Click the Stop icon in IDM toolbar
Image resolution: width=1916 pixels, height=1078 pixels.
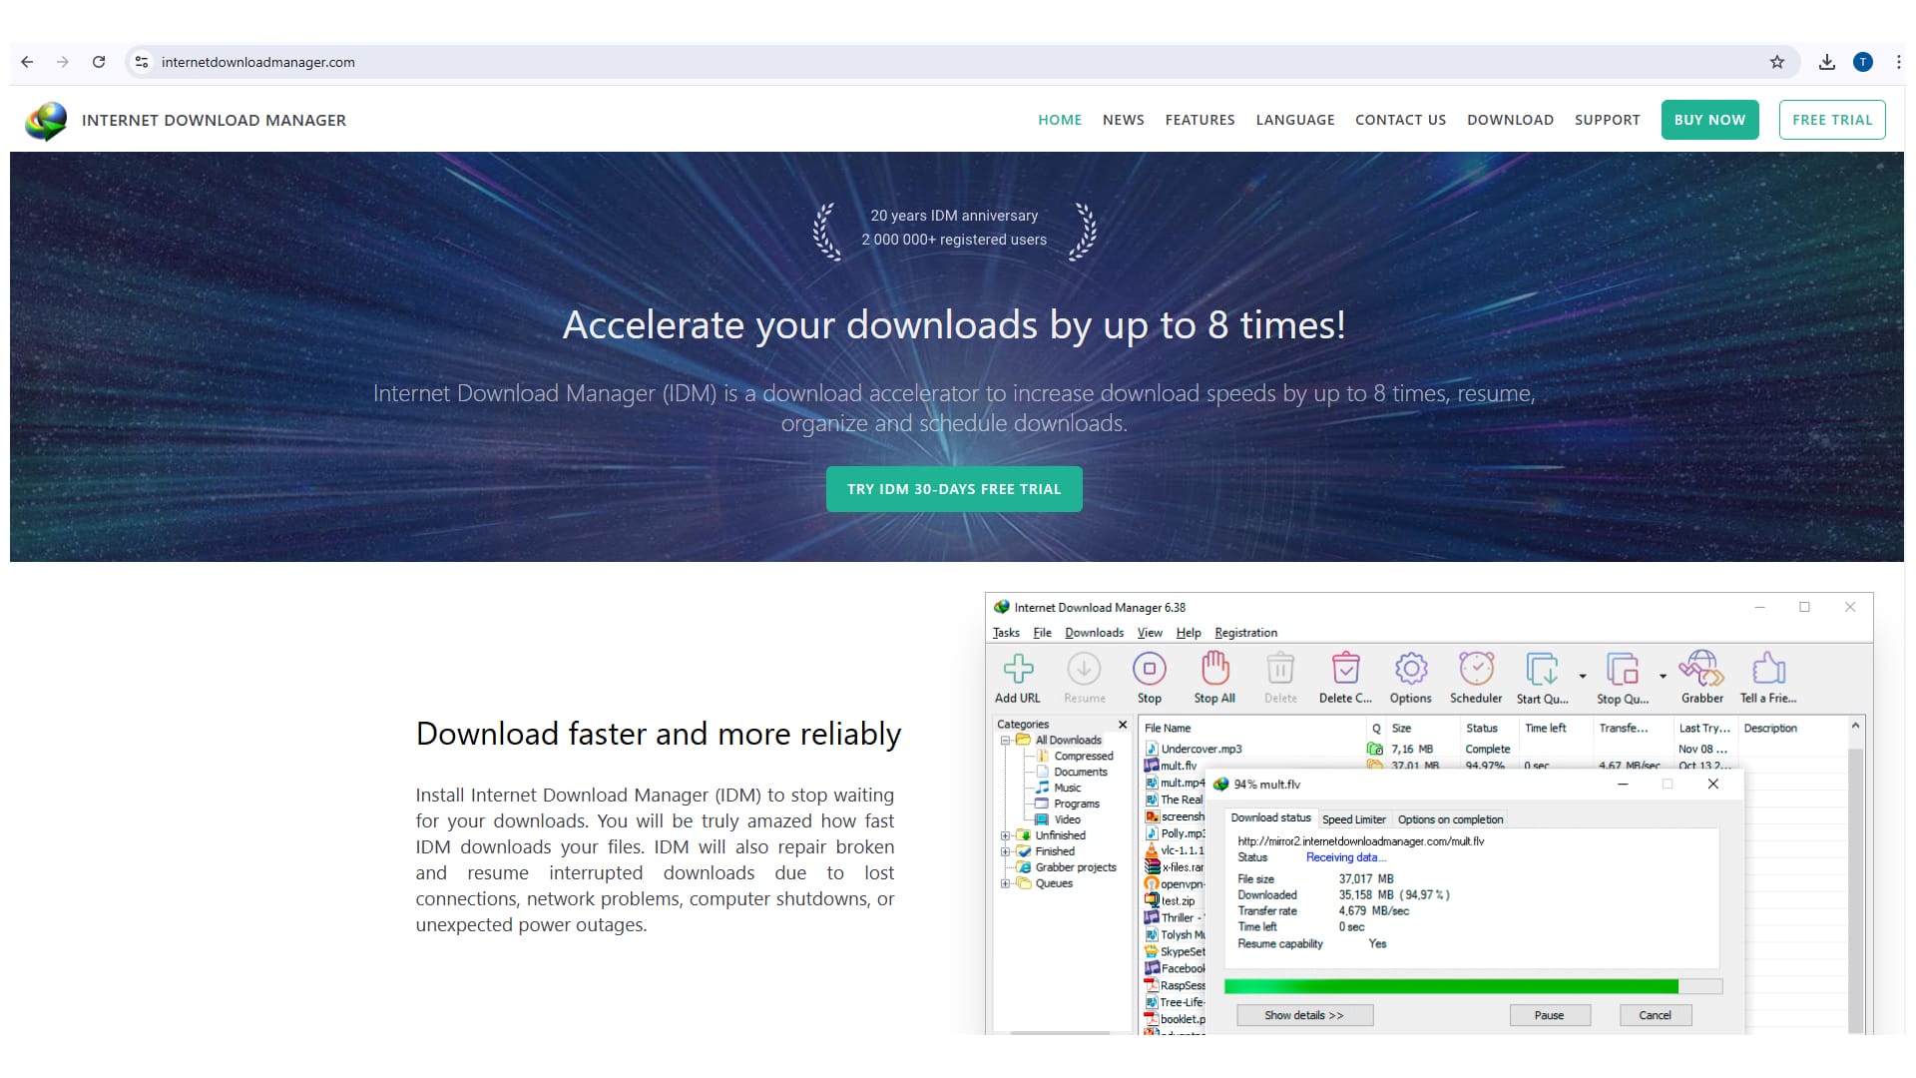1150,669
